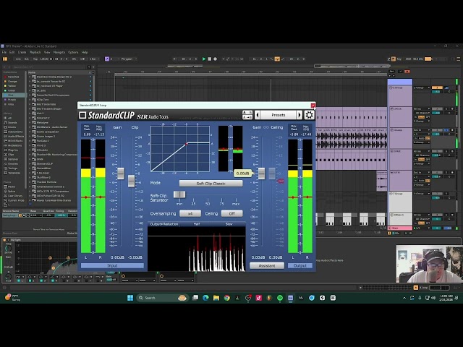Open Drums category in the library
Viewport: 463px width, 347px height.
12,127
